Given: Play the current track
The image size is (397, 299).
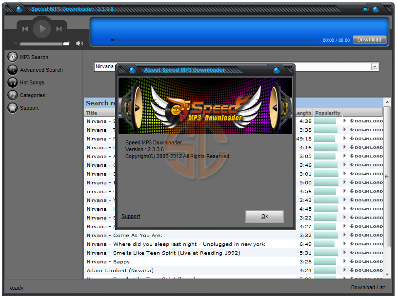Looking at the screenshot, I should (x=42, y=29).
